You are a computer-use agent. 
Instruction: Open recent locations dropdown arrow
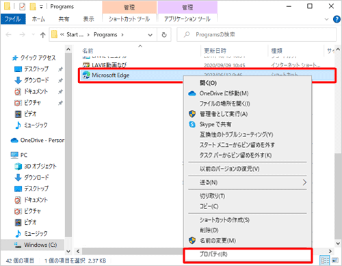click(x=34, y=35)
